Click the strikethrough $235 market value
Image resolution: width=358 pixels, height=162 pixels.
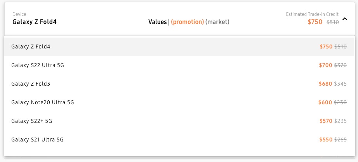tap(341, 121)
